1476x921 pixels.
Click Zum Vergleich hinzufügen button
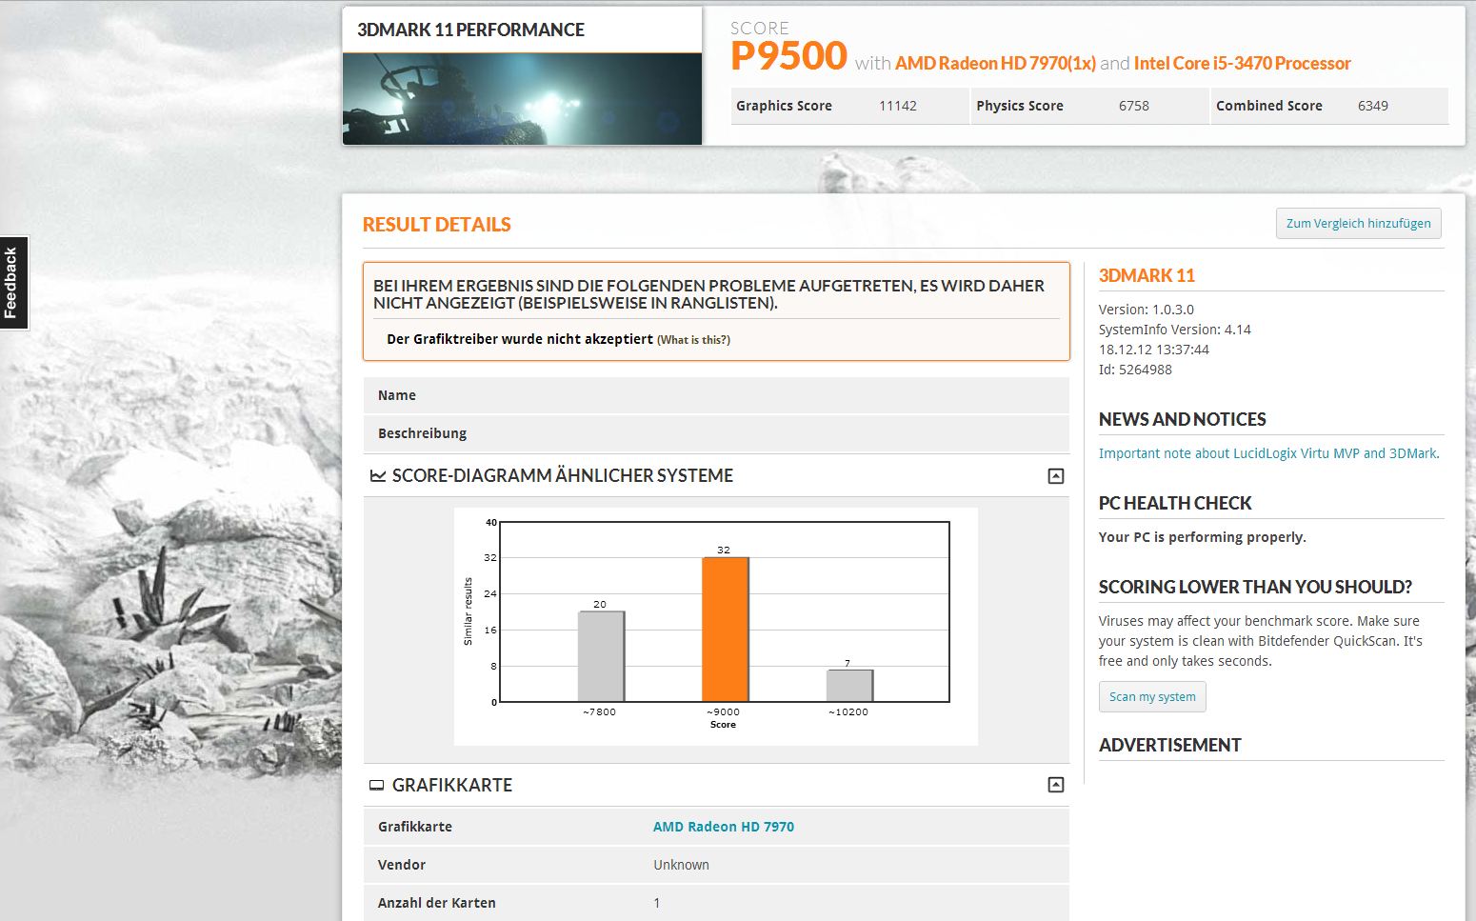tap(1358, 224)
